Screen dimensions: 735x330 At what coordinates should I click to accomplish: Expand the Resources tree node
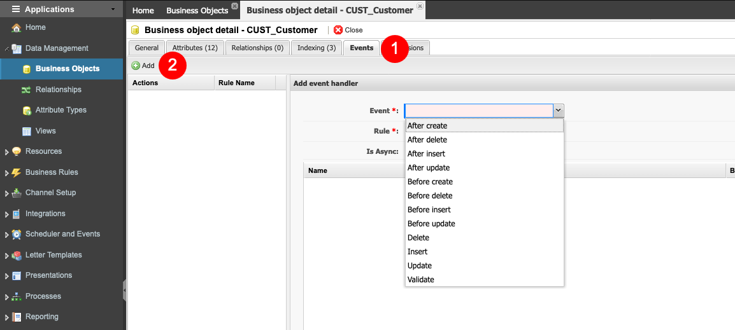coord(6,152)
